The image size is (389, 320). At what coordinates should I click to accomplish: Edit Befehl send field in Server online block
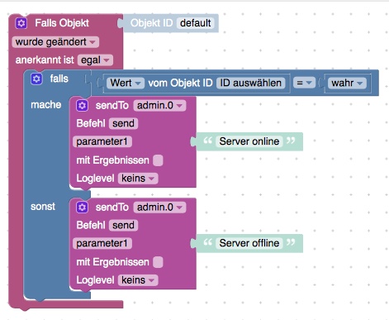pos(123,123)
